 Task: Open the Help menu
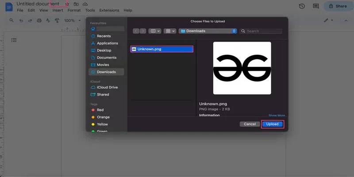pos(128,10)
